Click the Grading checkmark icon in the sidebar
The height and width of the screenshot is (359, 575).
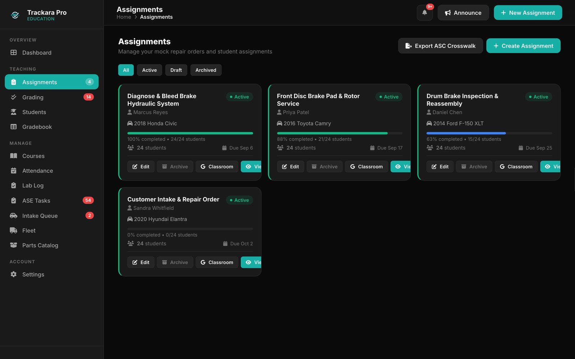tap(14, 97)
